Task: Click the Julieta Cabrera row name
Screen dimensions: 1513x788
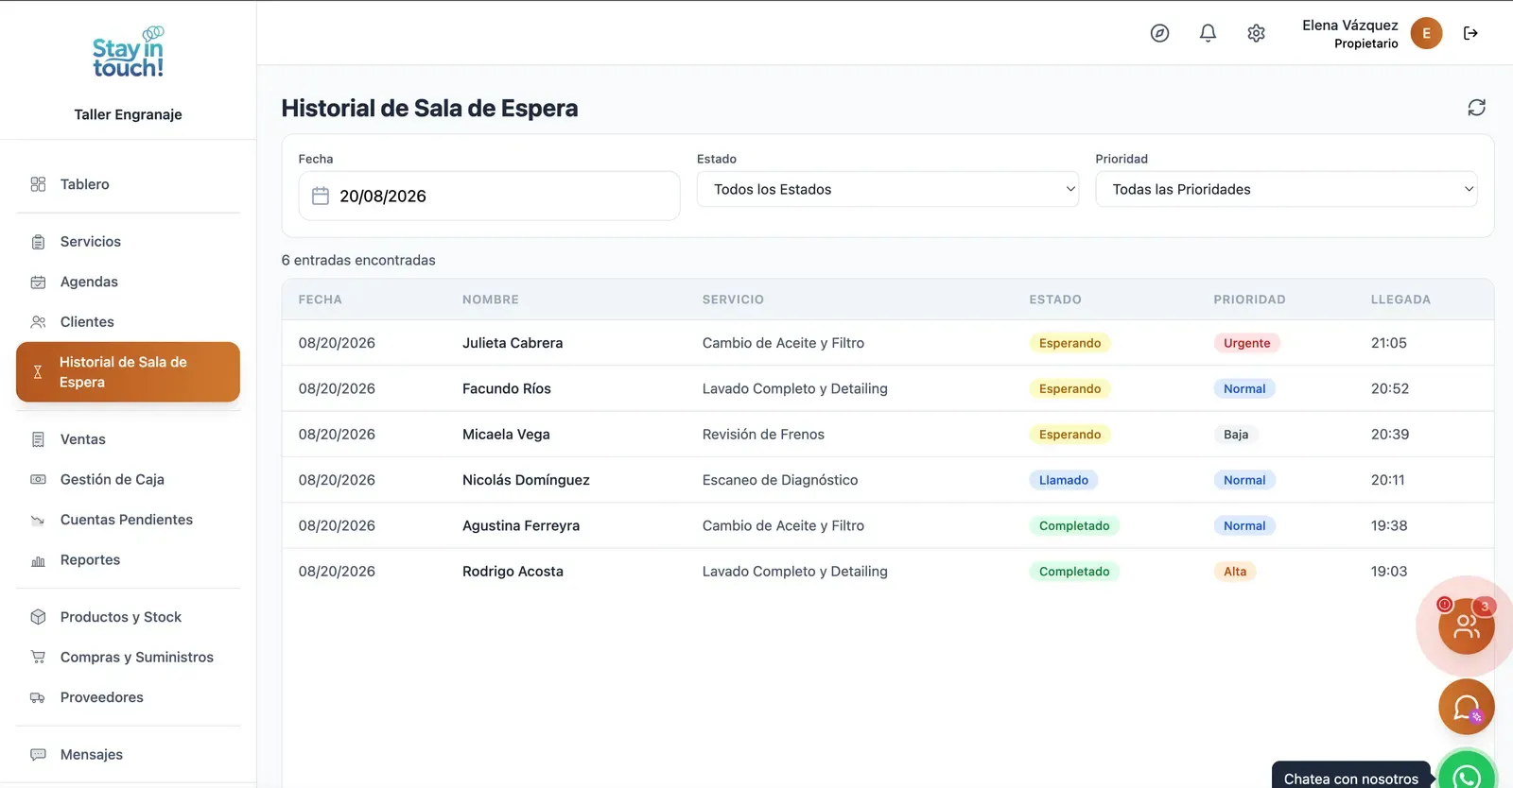Action: tap(513, 343)
